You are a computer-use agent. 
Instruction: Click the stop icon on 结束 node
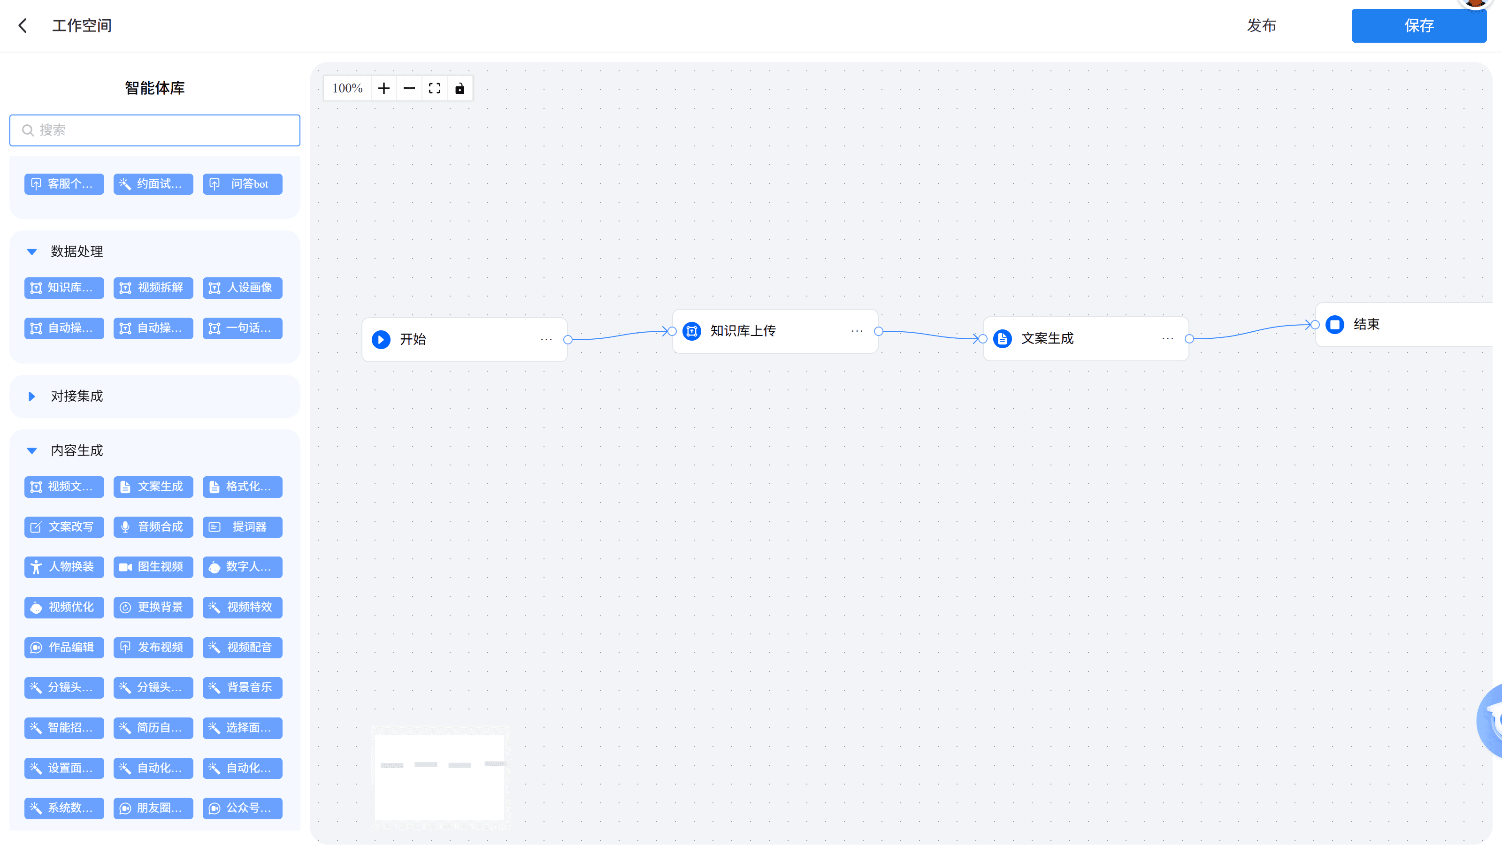tap(1335, 324)
